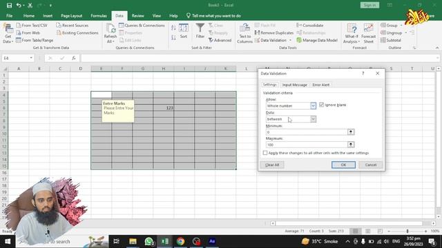The width and height of the screenshot is (442, 248).
Task: Open Chrome from the taskbar
Action: coord(180,241)
